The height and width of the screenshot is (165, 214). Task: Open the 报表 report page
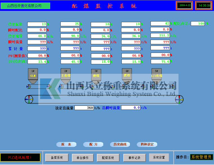coord(66,144)
